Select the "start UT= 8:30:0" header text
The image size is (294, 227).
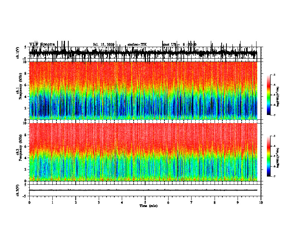pos(179,45)
